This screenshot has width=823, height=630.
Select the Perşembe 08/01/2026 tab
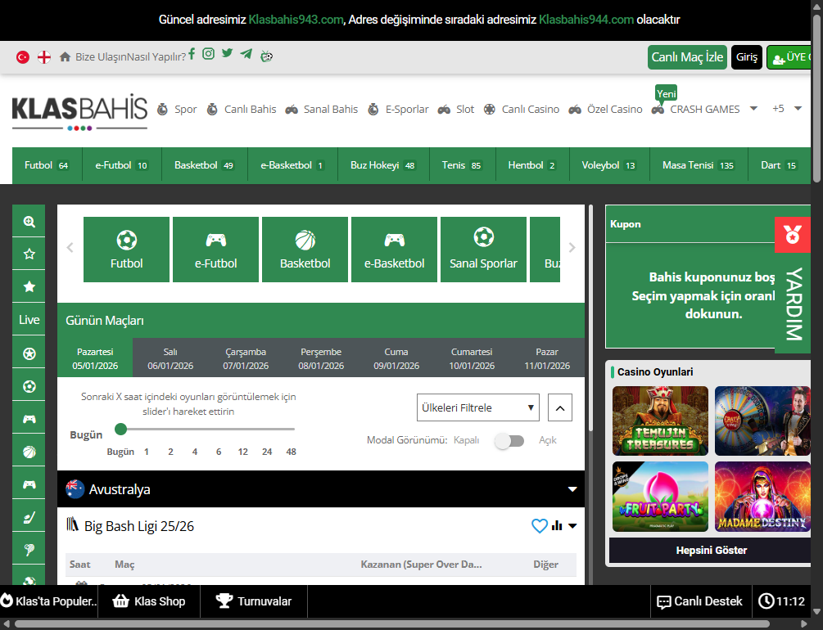(321, 358)
